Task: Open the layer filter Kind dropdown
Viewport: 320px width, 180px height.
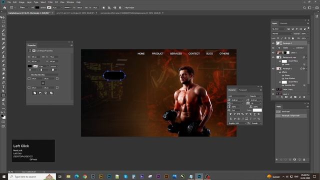Action: coord(279,29)
